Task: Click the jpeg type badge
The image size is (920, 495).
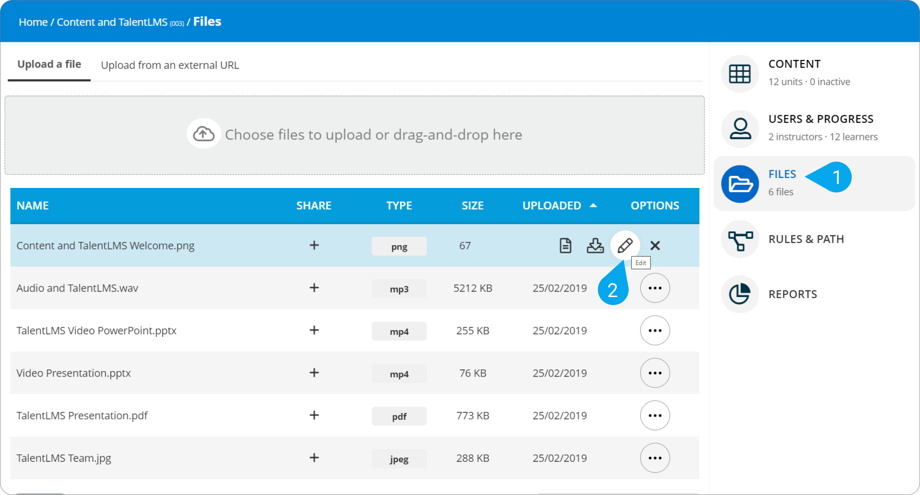Action: 399,459
